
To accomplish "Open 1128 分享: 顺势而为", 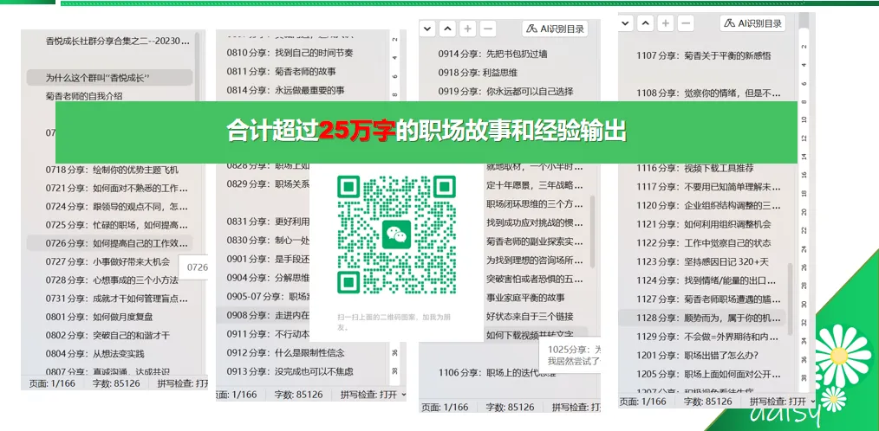I will tap(702, 318).
